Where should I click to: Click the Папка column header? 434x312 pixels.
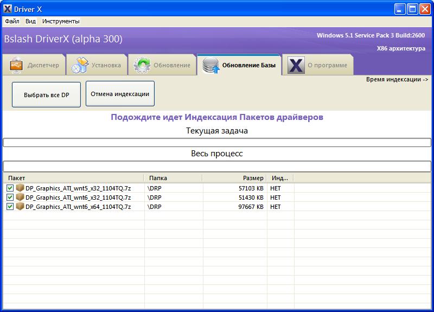pos(173,178)
